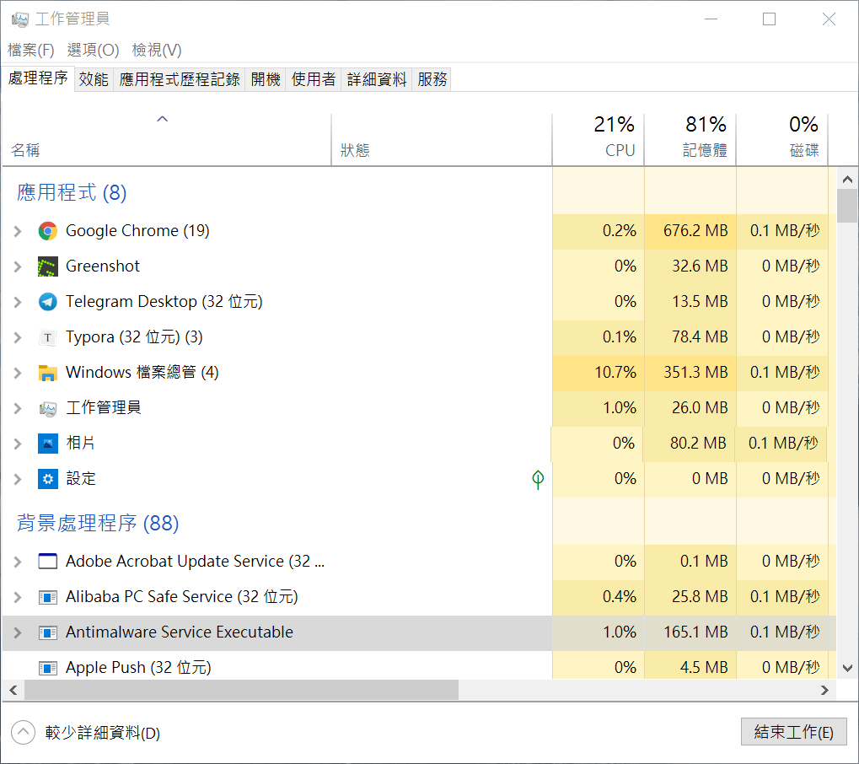The image size is (859, 764).
Task: Sort by the 記憶體 column header
Action: [x=690, y=139]
